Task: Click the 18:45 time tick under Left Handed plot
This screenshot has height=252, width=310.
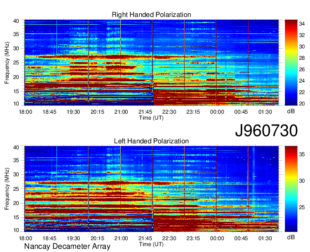Action: (x=49, y=238)
